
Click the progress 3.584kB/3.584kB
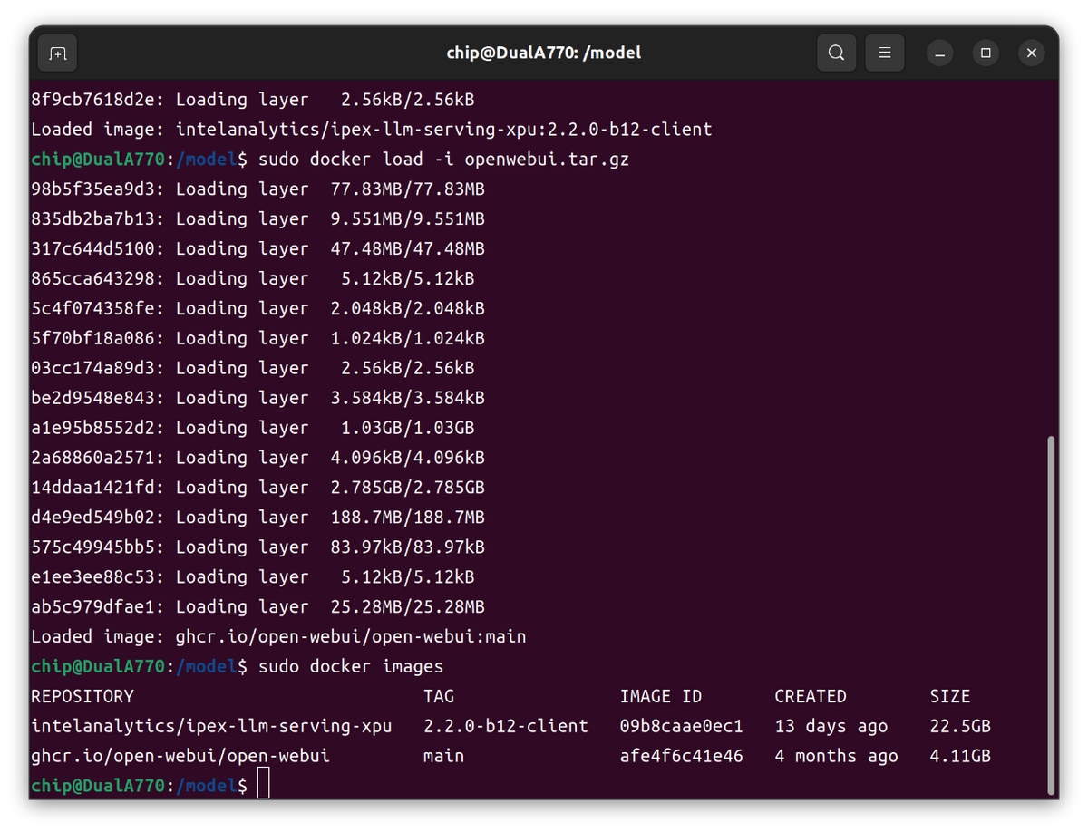coord(408,399)
